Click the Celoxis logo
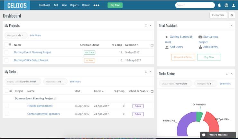The image size is (238, 139). (17, 5)
